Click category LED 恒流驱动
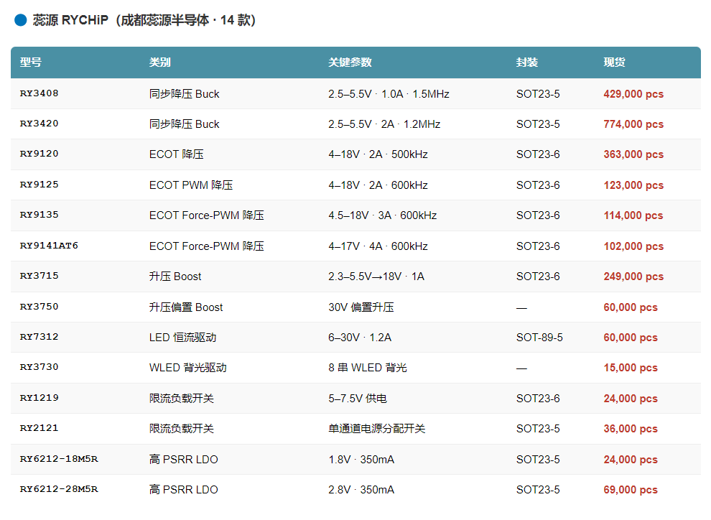This screenshot has width=711, height=520. [182, 338]
